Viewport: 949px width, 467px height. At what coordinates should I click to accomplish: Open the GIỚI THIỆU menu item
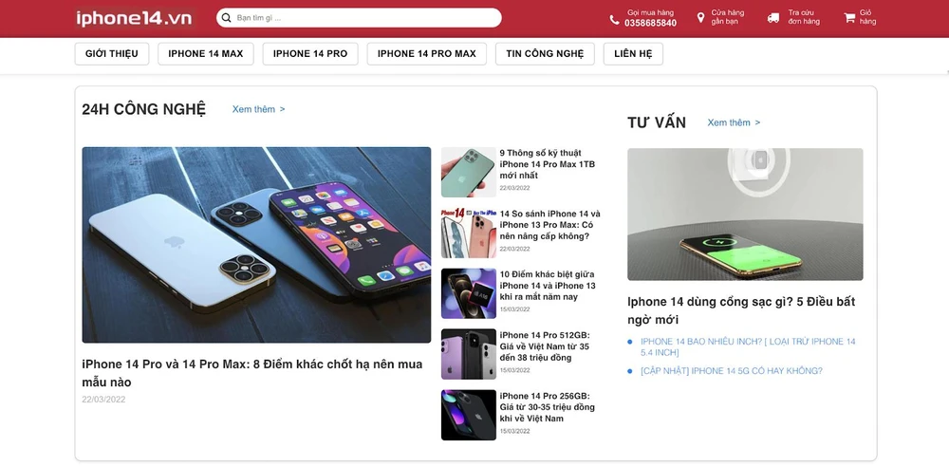[x=112, y=54]
